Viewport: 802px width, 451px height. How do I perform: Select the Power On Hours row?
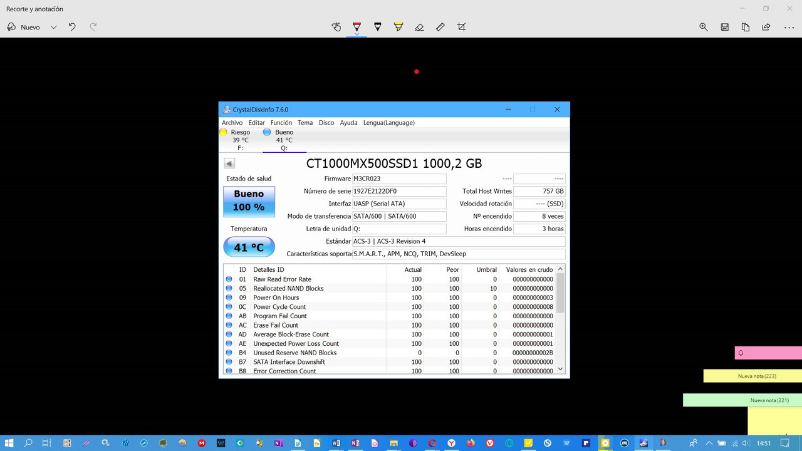click(x=389, y=298)
